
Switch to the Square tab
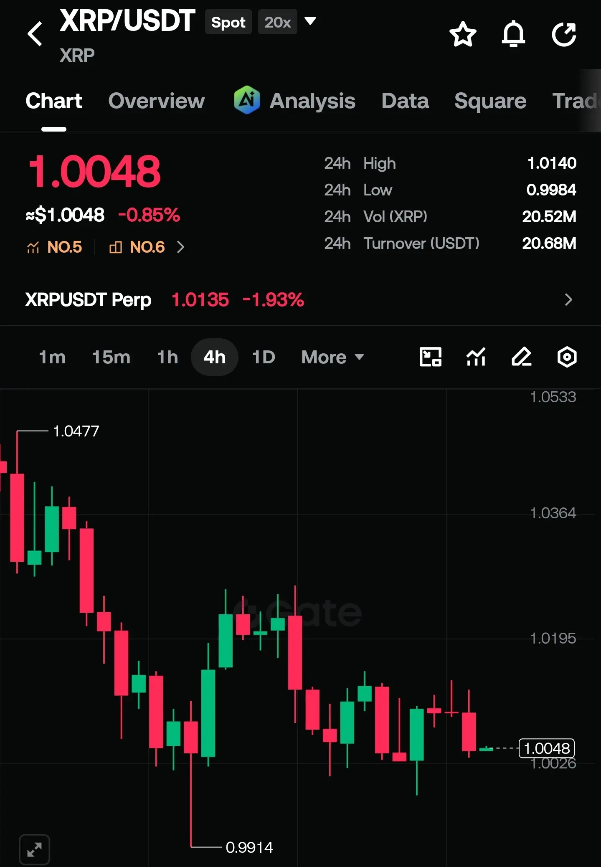490,101
